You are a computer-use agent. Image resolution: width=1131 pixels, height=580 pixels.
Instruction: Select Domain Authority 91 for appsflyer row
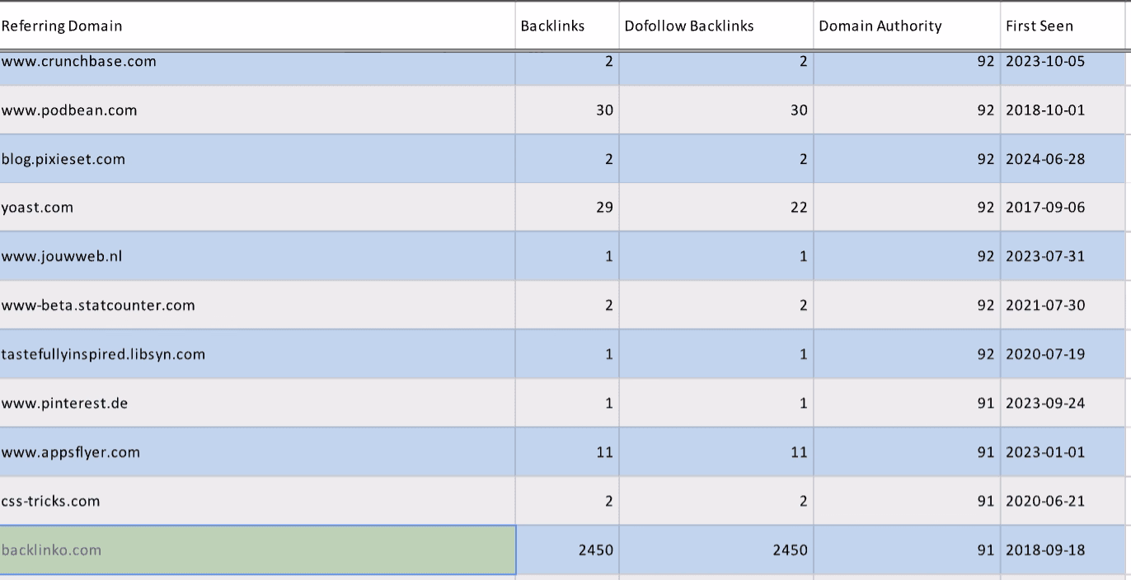(907, 452)
